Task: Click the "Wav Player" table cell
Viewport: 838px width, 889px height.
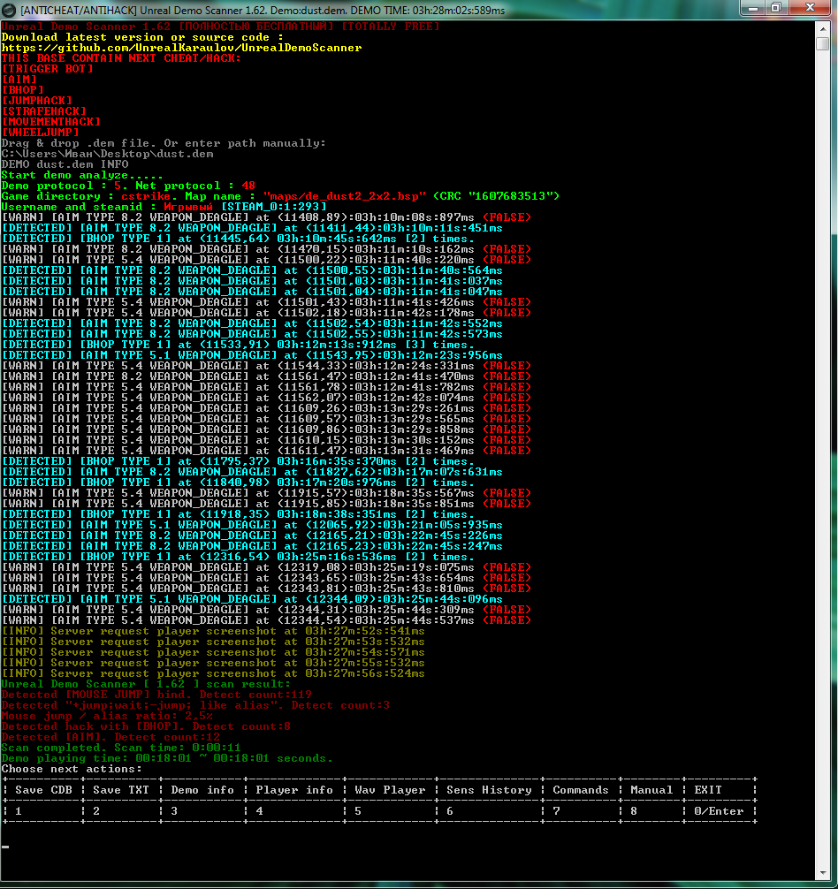Action: point(390,790)
